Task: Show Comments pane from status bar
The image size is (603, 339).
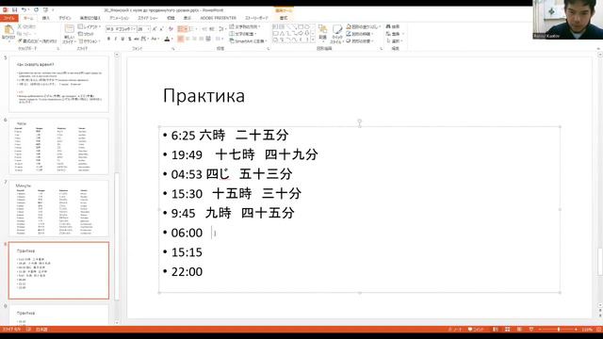Action: (476, 330)
